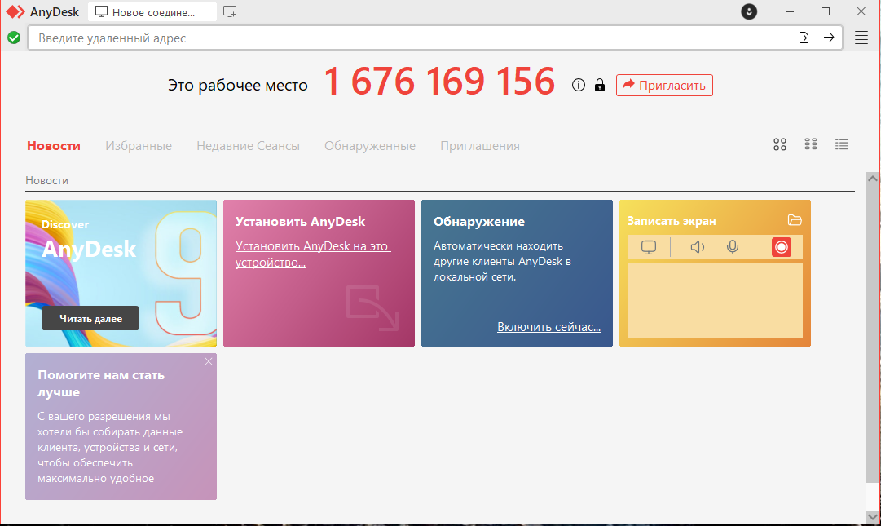Click the Включить сейчас link
The image size is (881, 526).
(549, 326)
